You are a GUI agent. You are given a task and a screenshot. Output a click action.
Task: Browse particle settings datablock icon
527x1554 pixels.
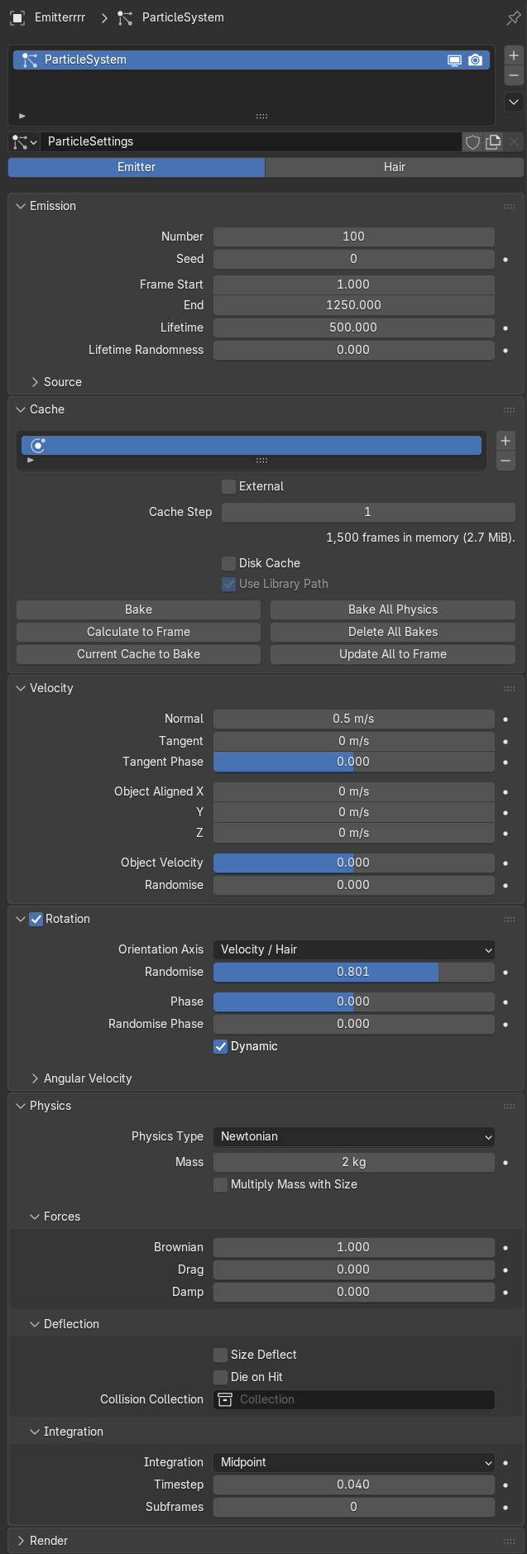[24, 141]
